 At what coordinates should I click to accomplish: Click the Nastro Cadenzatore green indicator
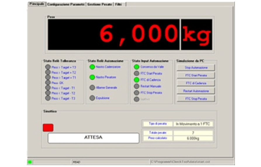click(x=92, y=67)
